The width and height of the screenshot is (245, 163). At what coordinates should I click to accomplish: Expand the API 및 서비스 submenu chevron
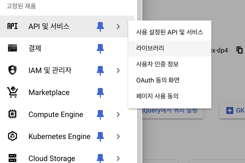pyautogui.click(x=118, y=26)
